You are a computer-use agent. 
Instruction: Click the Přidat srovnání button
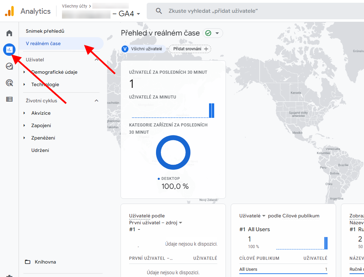190,49
